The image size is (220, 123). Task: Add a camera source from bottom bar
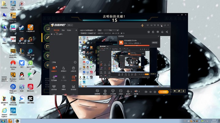click(x=105, y=92)
